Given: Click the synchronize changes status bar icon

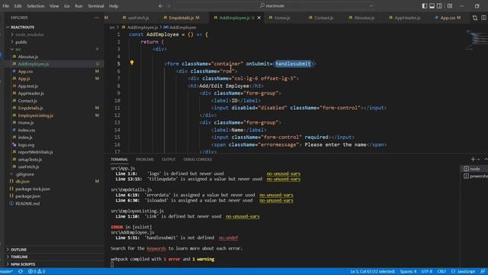Looking at the screenshot, I should click(21, 272).
